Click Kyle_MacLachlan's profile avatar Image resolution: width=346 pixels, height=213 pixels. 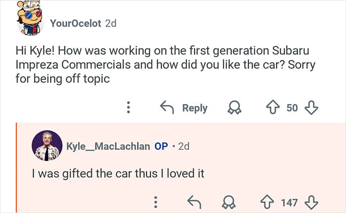coord(47,146)
